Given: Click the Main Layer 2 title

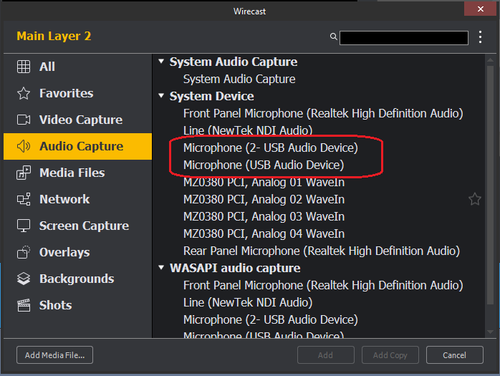Looking at the screenshot, I should (x=54, y=36).
